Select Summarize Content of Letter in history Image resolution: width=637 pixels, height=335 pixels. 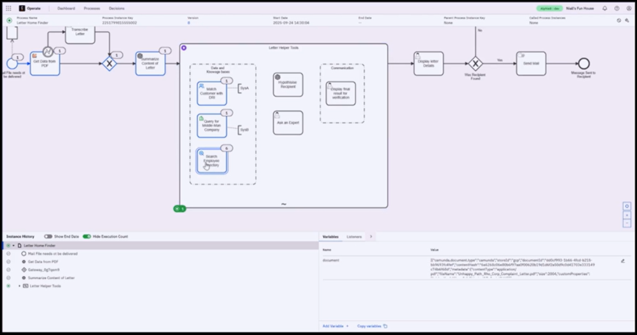click(x=51, y=278)
